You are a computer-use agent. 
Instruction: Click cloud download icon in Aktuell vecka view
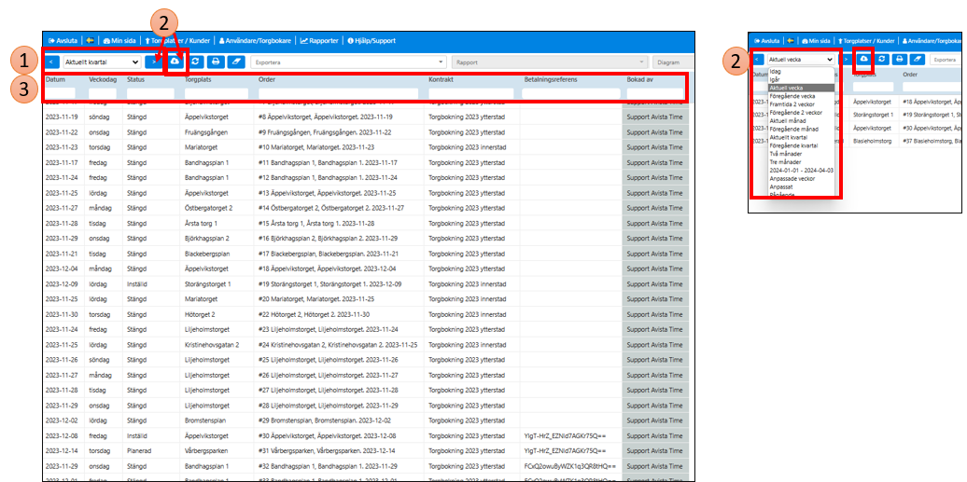tap(863, 59)
